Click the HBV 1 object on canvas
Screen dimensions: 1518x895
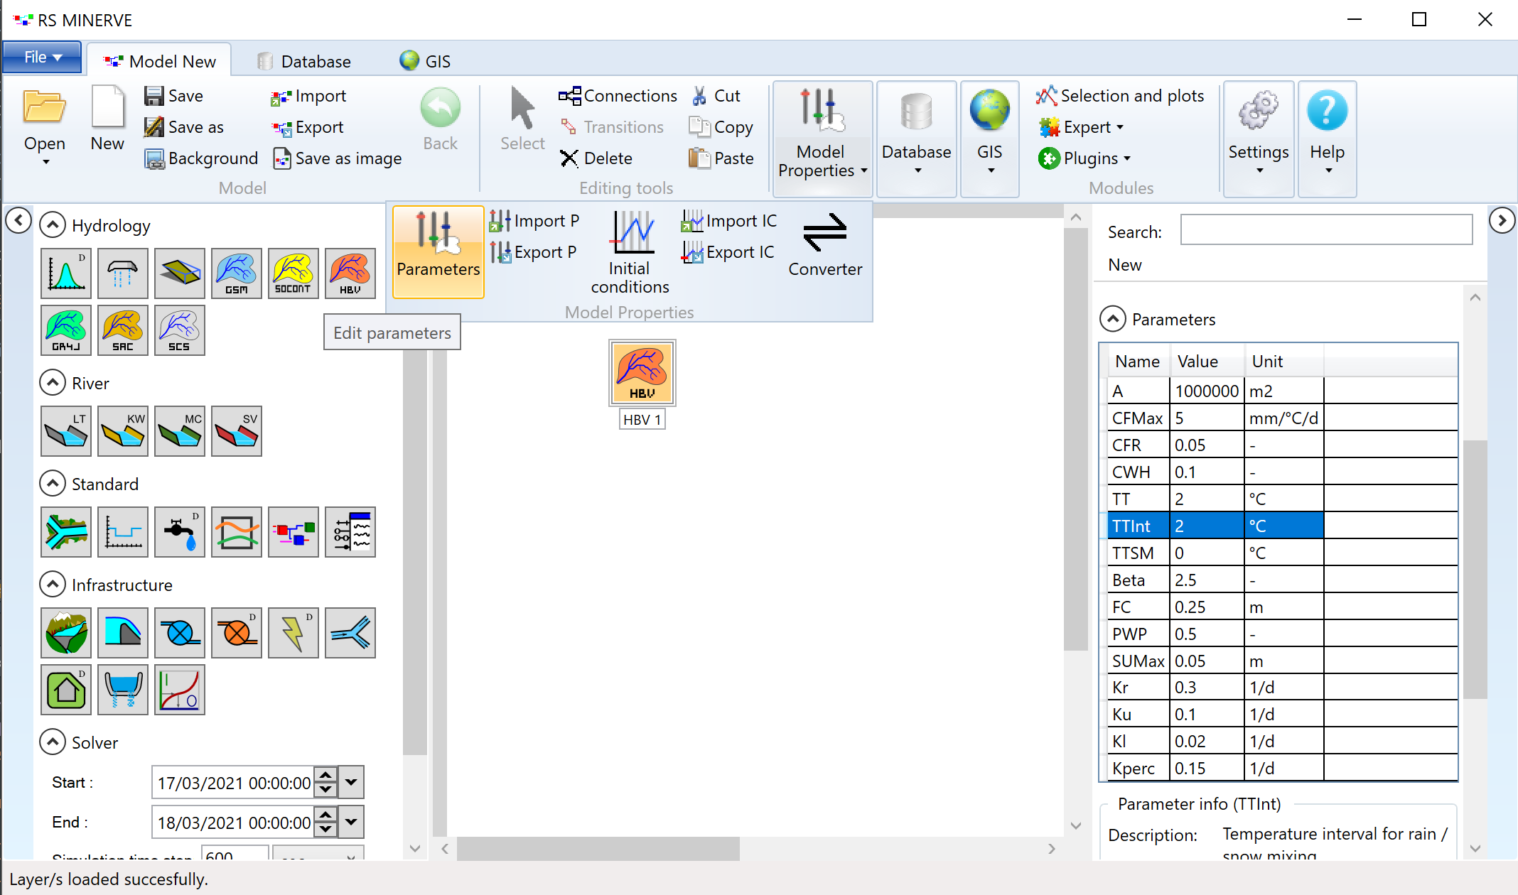tap(642, 373)
